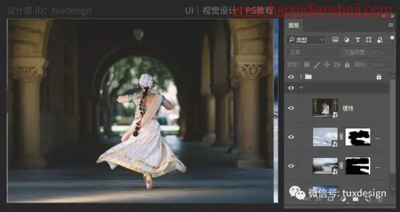Open the 类型 filter type dropdown

[x=306, y=40]
